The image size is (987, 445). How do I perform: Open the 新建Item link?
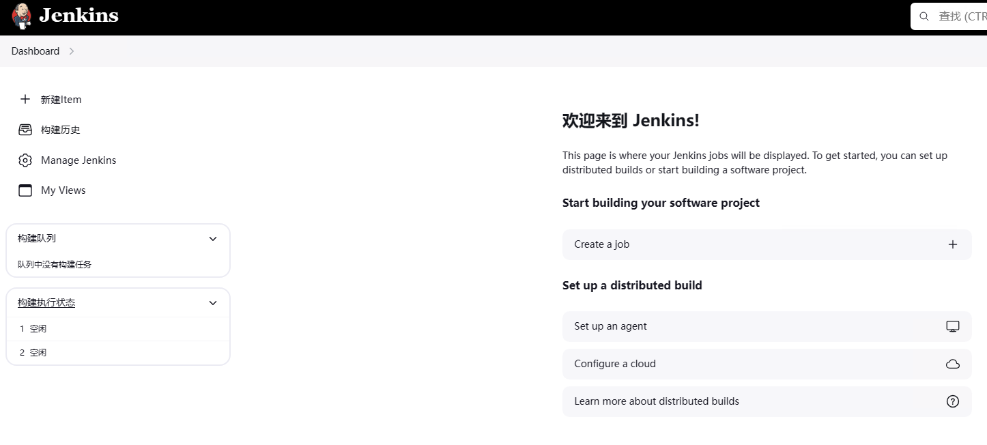[x=61, y=100]
